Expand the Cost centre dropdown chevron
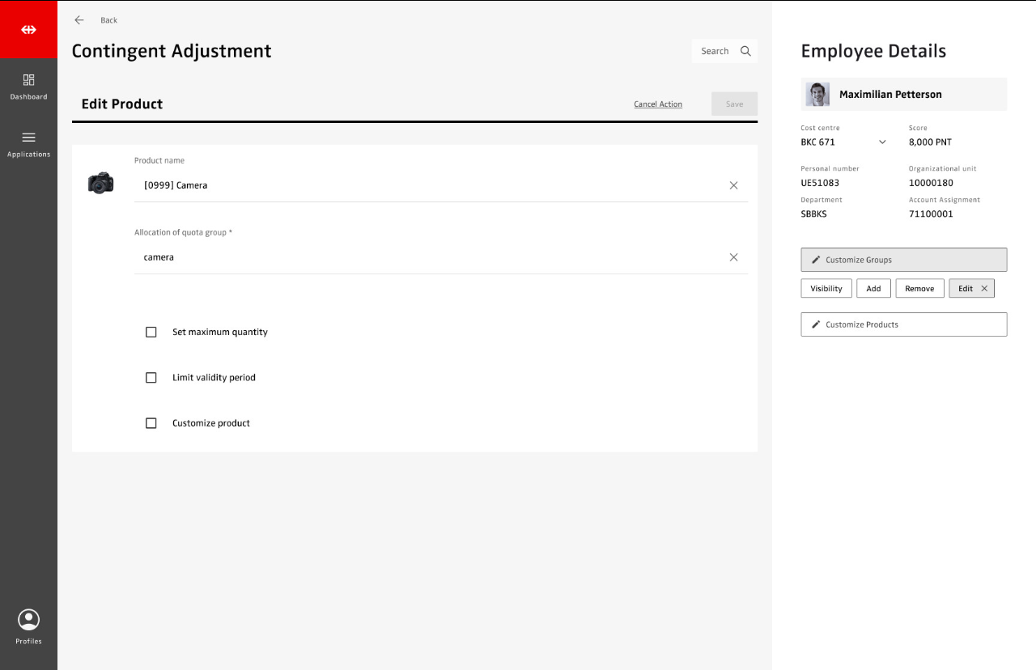1036x670 pixels. tap(882, 142)
